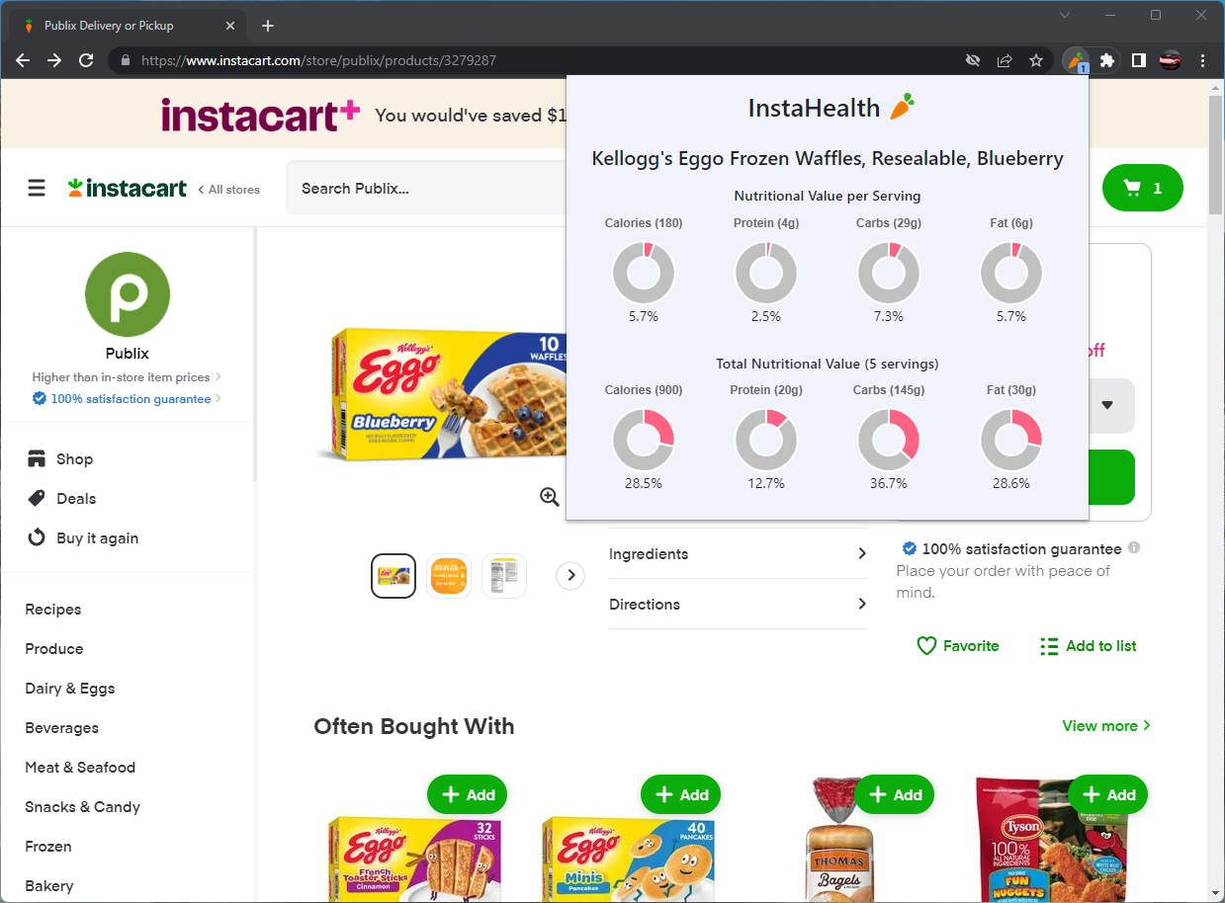Open 100% satisfaction guarantee link in sidebar

[127, 398]
